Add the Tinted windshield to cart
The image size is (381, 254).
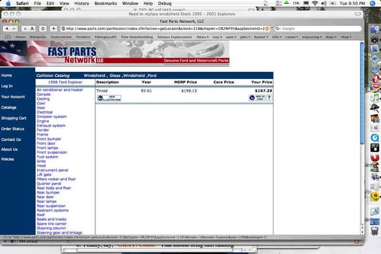(x=257, y=98)
